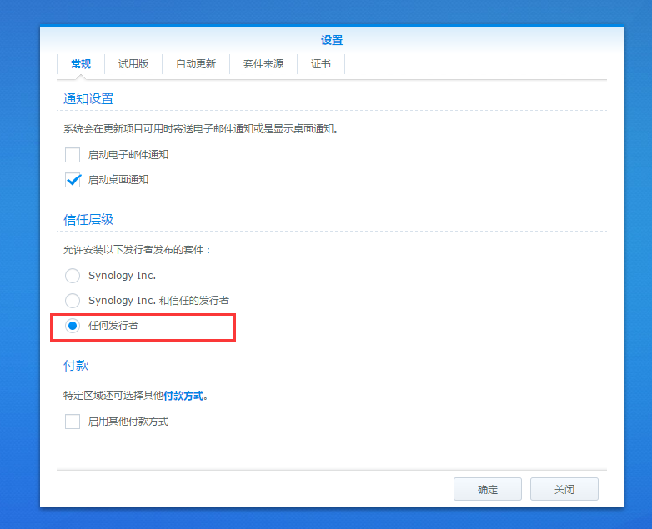Select the Synology Inc. only radio option

(x=73, y=276)
